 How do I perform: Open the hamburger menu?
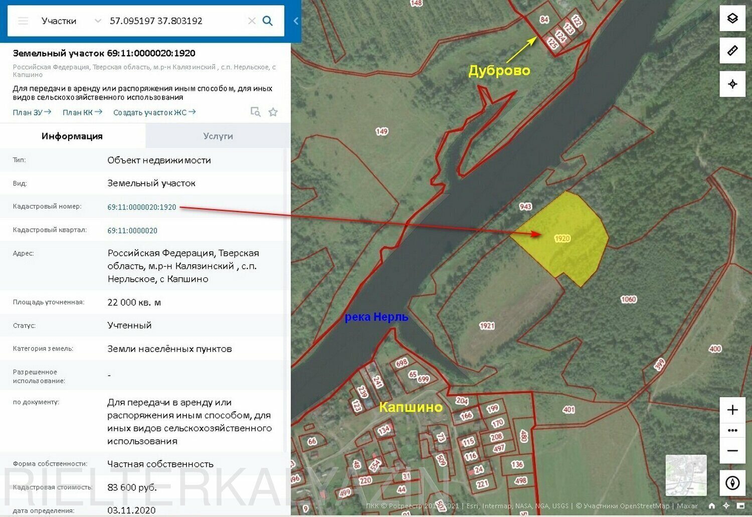coord(23,21)
